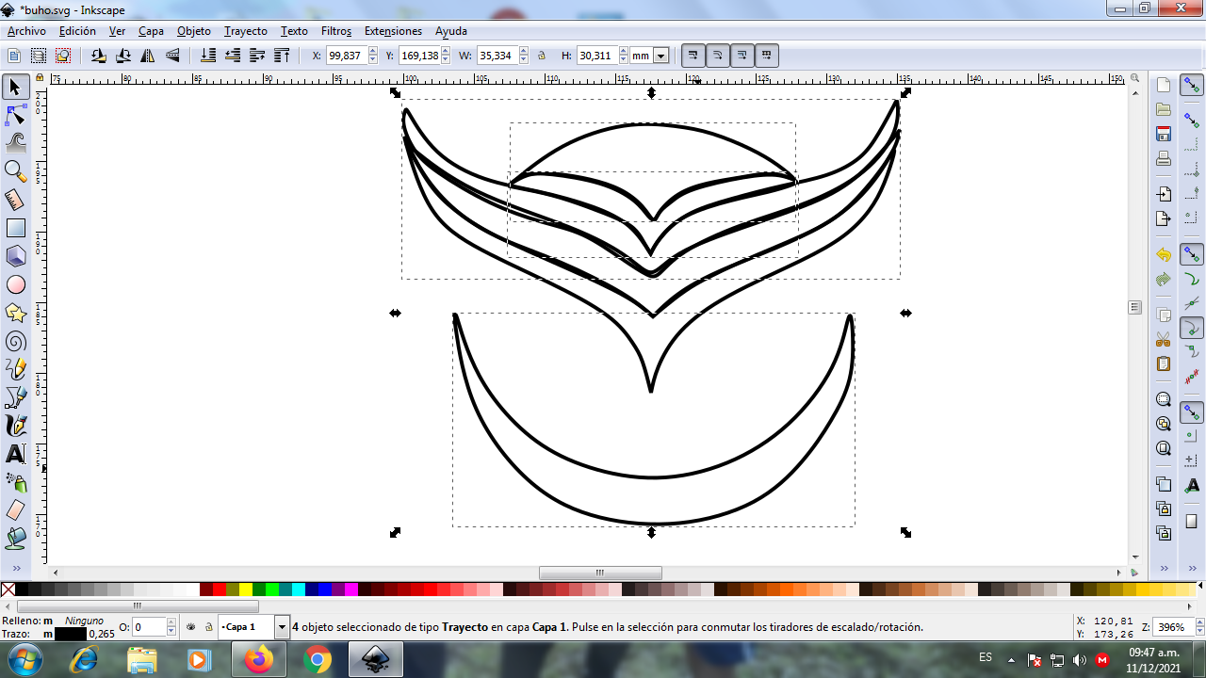This screenshot has width=1206, height=678.
Task: Select the Pencil freehand tool
Action: [x=15, y=369]
